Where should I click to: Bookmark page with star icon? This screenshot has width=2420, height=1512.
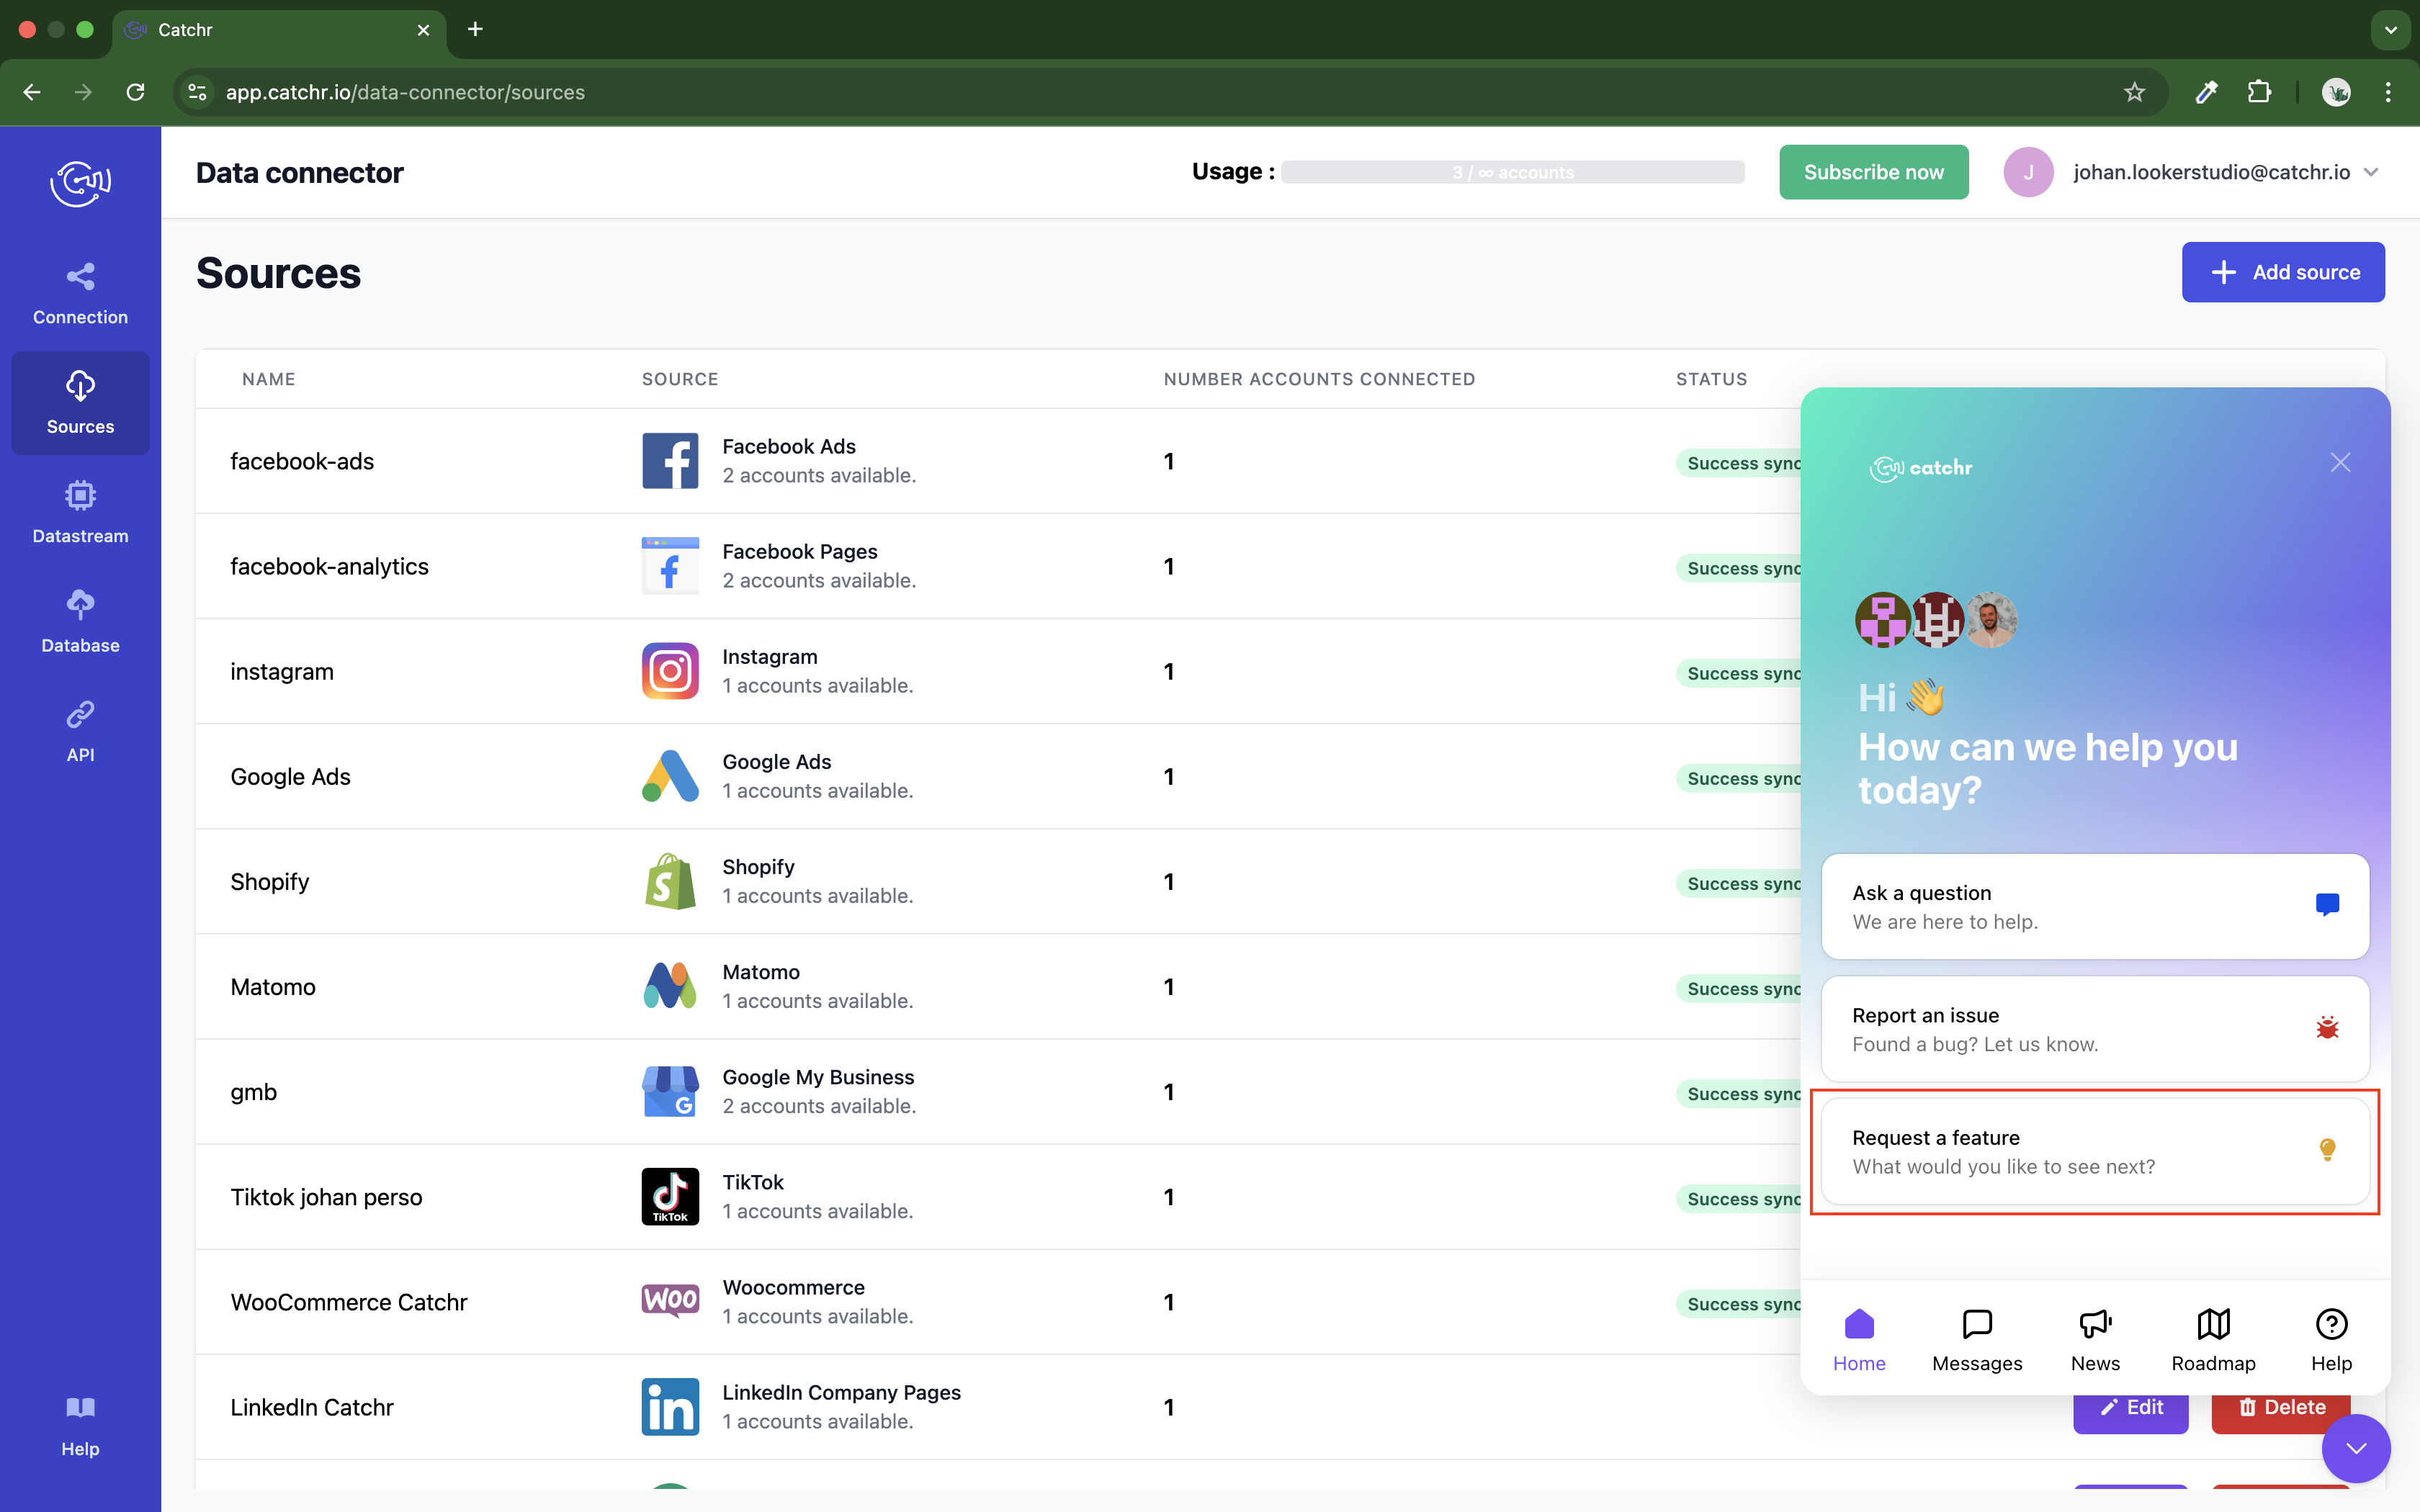[x=2134, y=92]
